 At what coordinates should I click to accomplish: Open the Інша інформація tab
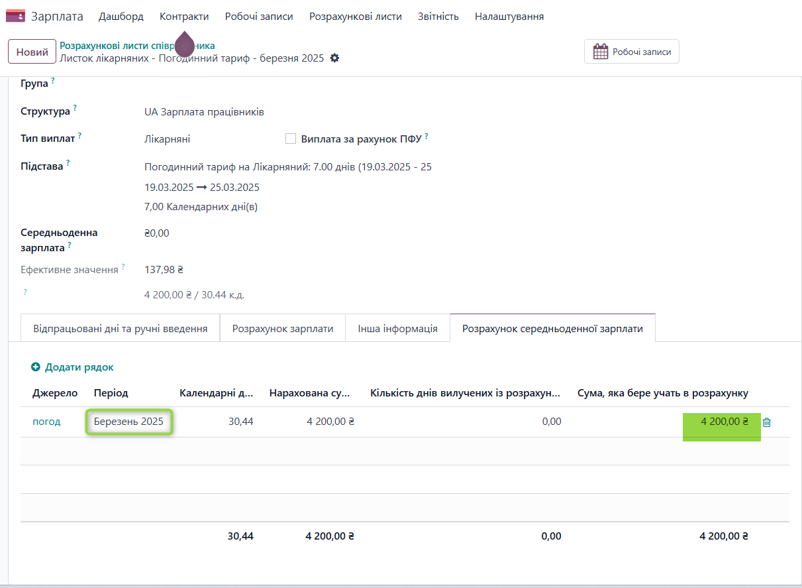pyautogui.click(x=397, y=329)
